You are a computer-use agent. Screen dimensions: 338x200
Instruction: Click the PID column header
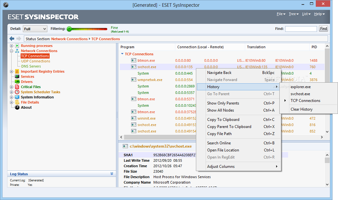pos(317,47)
